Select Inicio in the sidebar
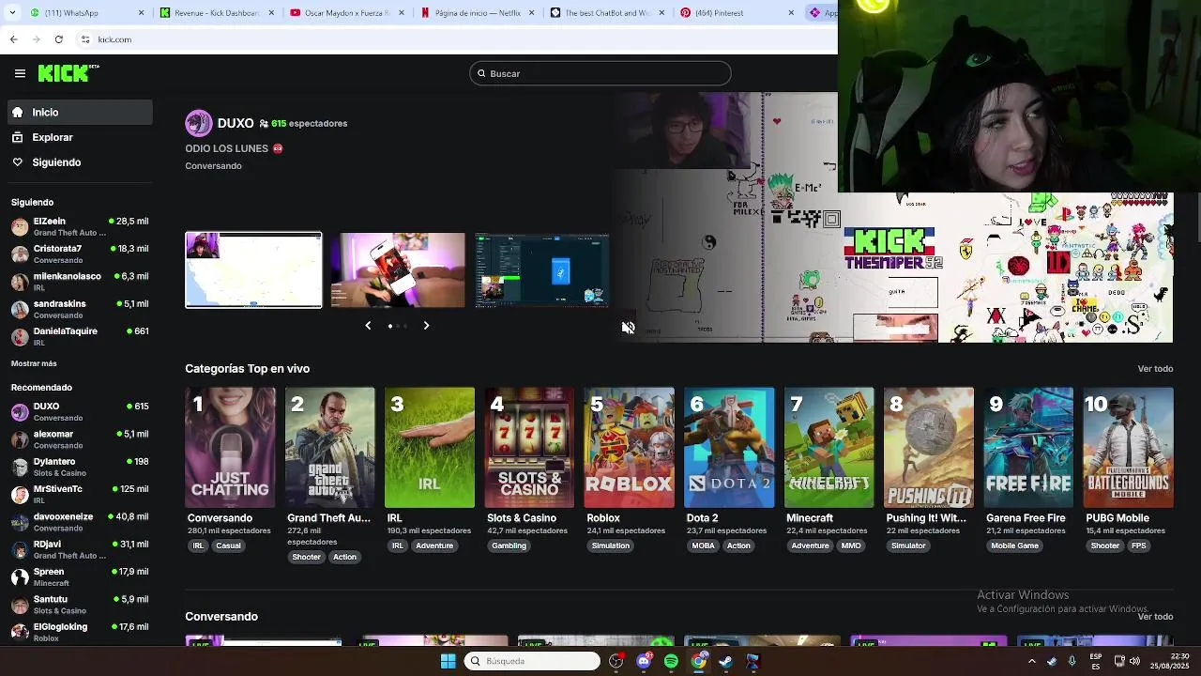The width and height of the screenshot is (1201, 676). 80,113
